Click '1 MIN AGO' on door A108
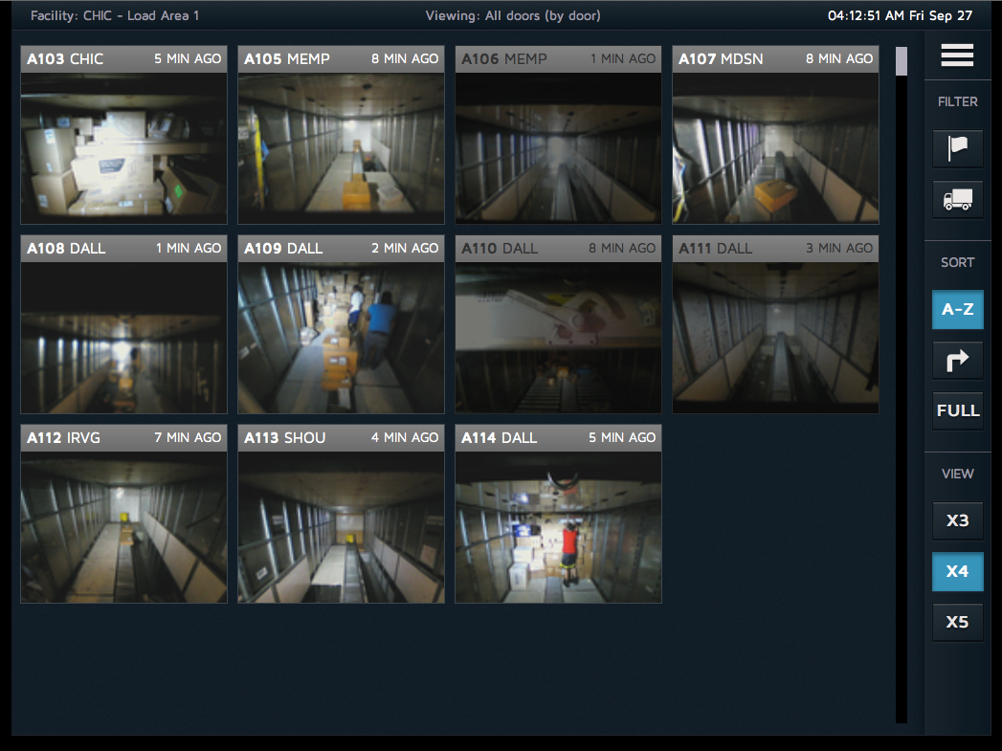The width and height of the screenshot is (1002, 751). click(189, 249)
